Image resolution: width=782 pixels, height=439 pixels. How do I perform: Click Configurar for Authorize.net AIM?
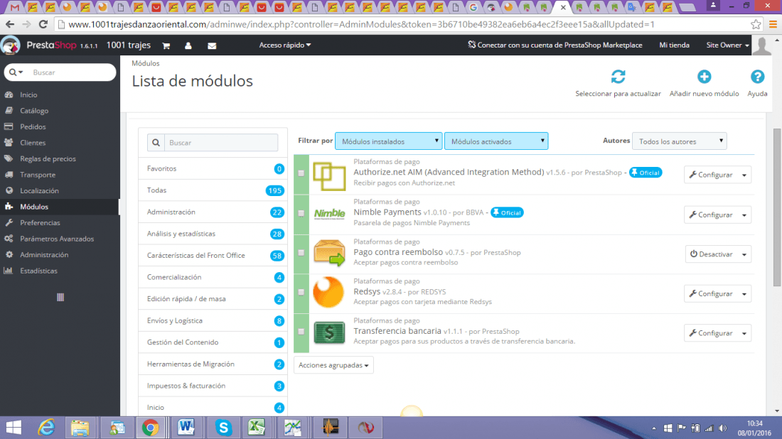pos(711,175)
